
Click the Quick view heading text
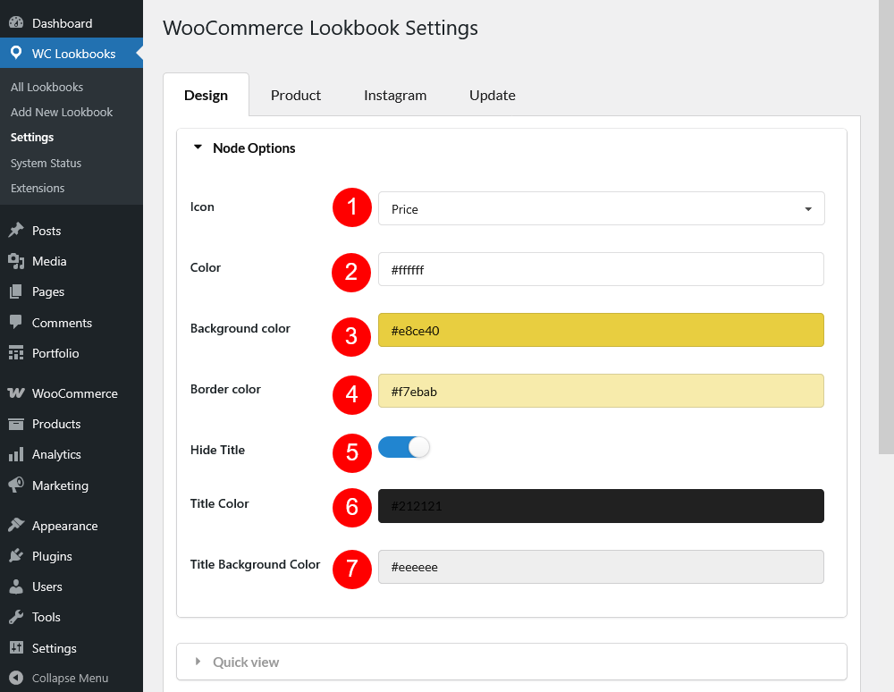pos(246,662)
